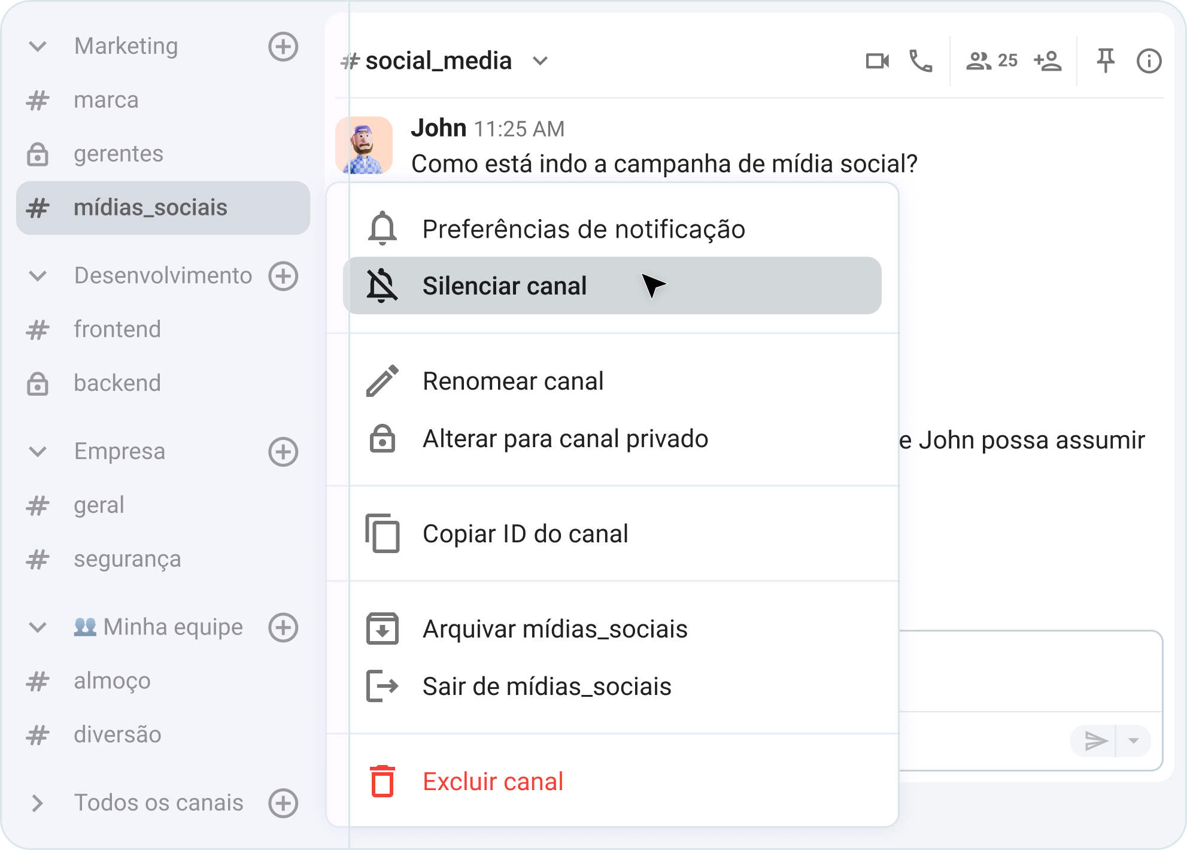
Task: Open the private backend channel
Action: click(163, 384)
